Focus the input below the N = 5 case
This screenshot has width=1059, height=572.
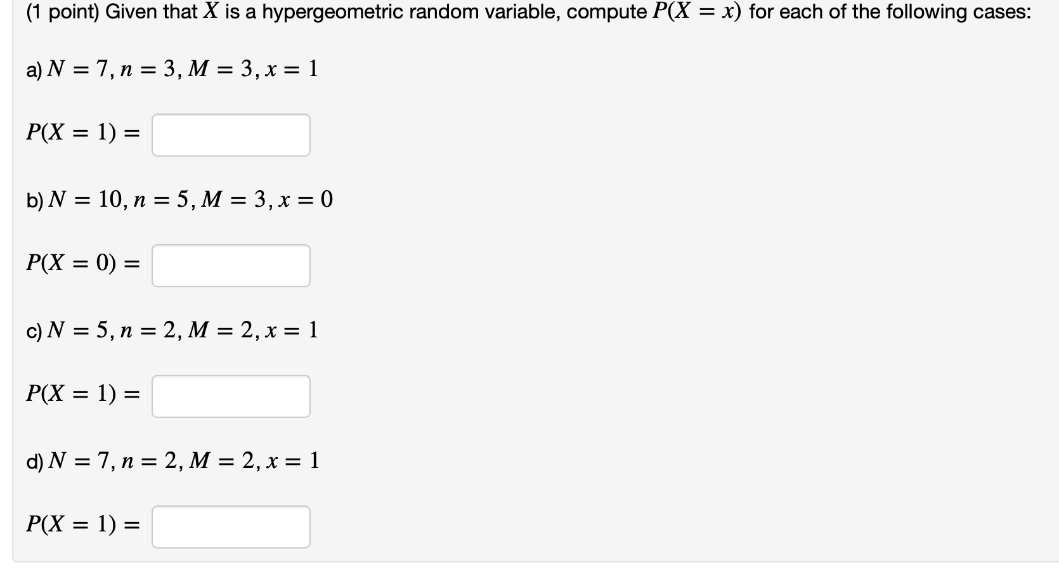tap(230, 396)
